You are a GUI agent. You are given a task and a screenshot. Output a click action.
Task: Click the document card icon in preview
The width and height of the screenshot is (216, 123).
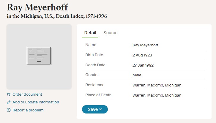point(39,56)
